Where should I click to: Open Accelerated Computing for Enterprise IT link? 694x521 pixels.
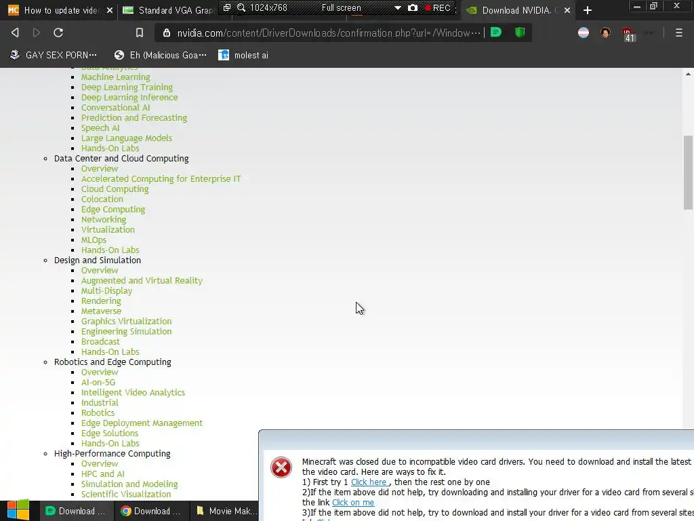coord(161,179)
